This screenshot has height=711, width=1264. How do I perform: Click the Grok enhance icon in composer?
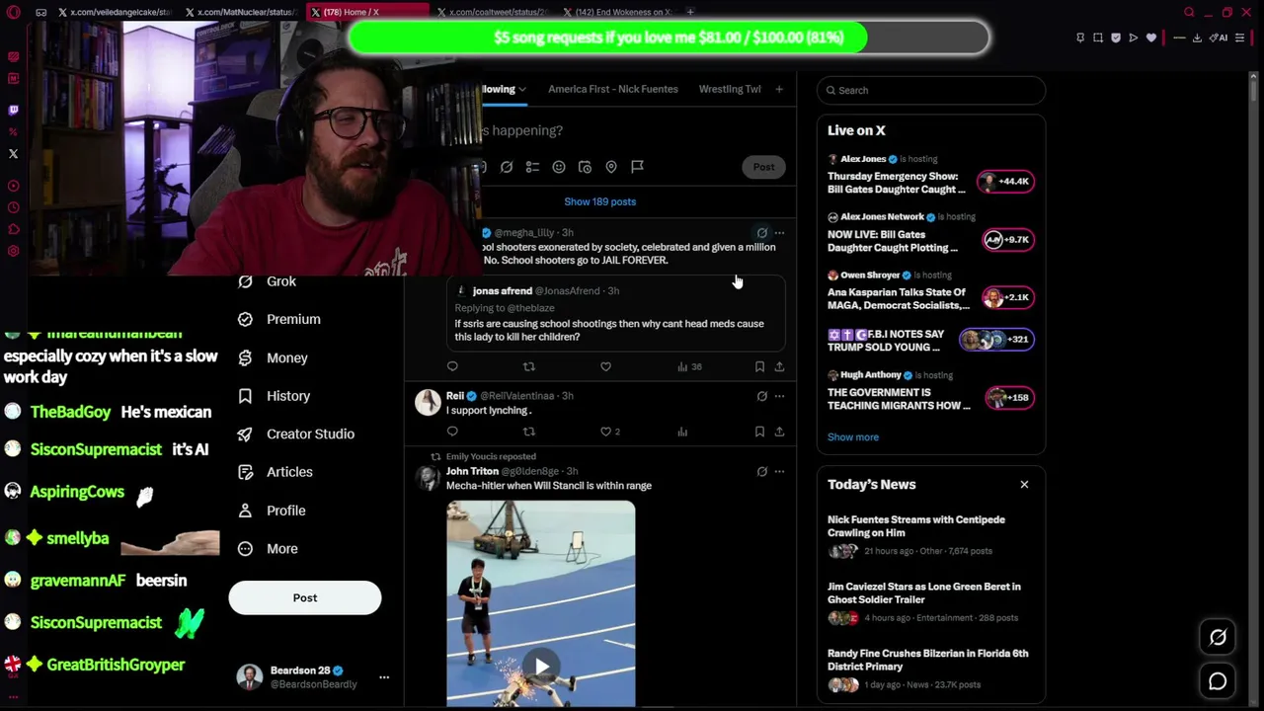pyautogui.click(x=507, y=167)
